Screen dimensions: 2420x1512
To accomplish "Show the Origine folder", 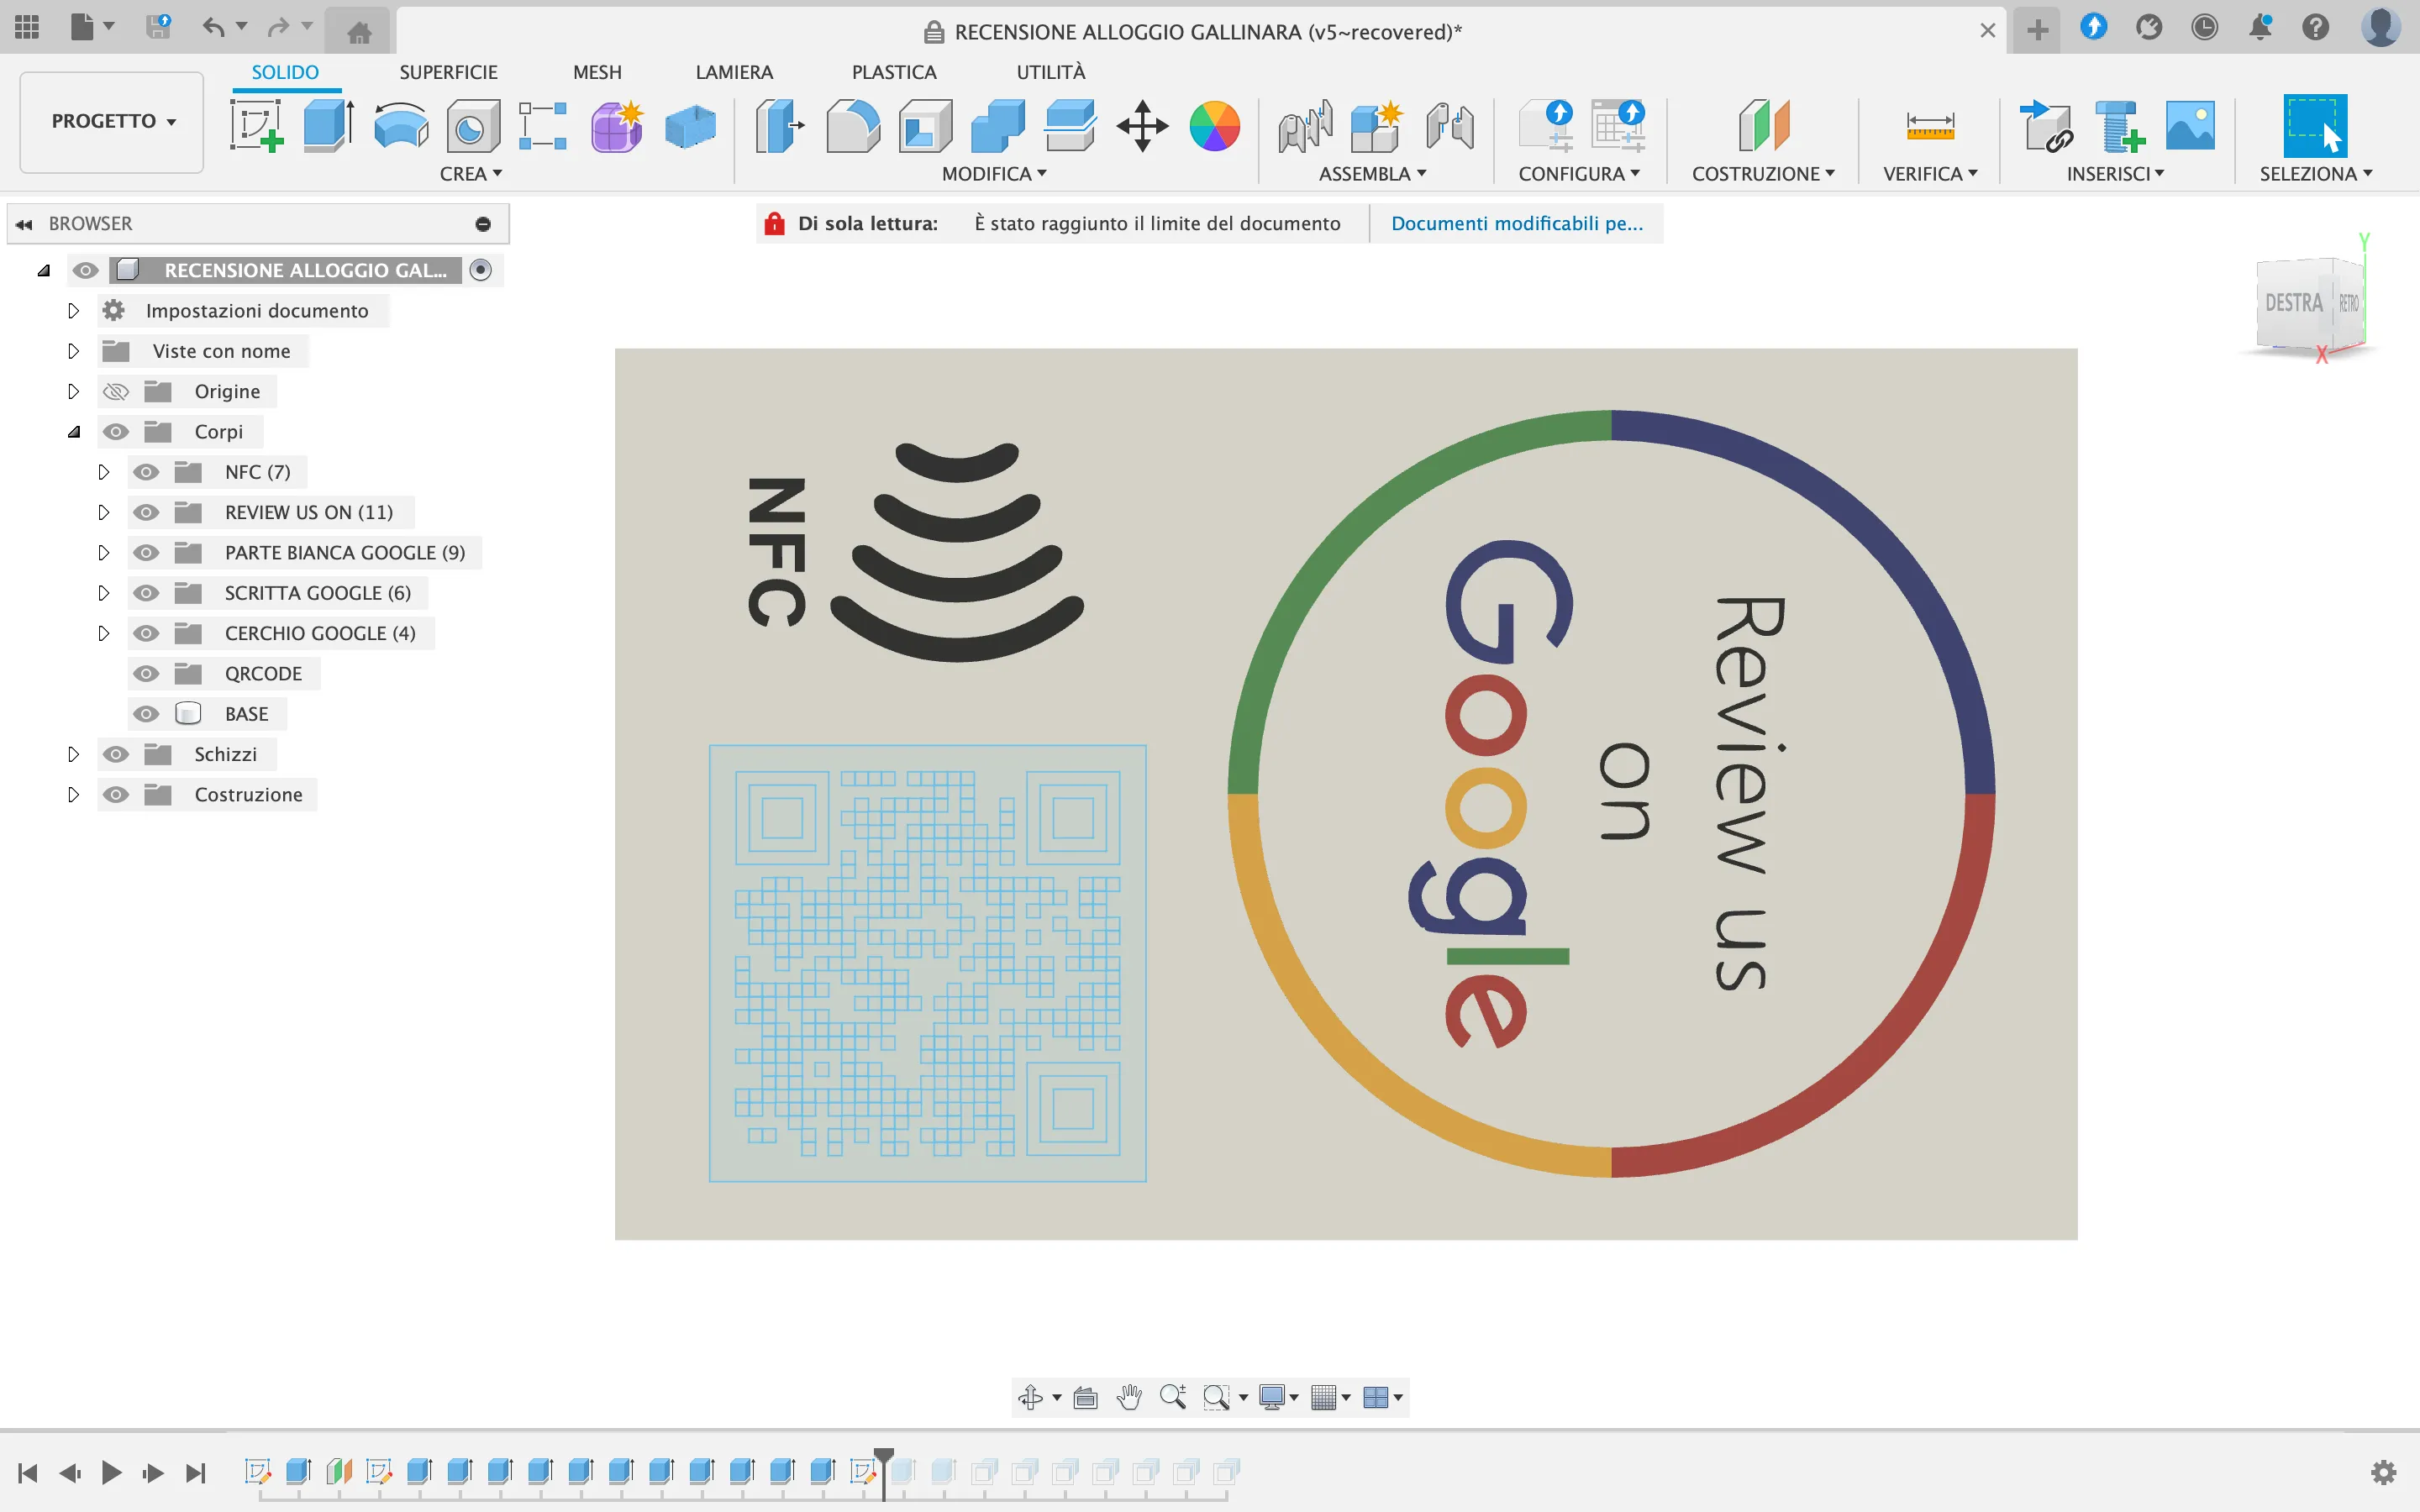I will (117, 391).
